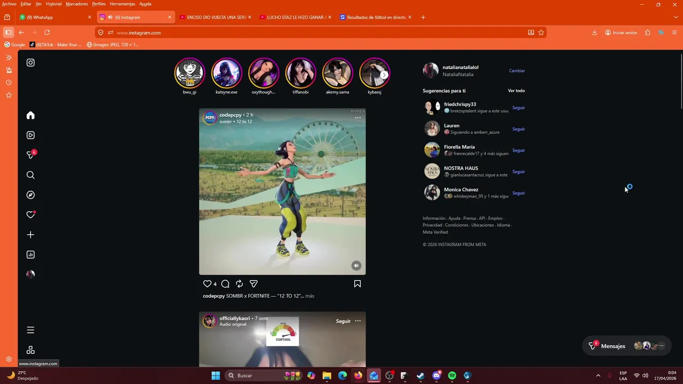Open new browser tab plus button
This screenshot has height=384, width=683.
[423, 17]
